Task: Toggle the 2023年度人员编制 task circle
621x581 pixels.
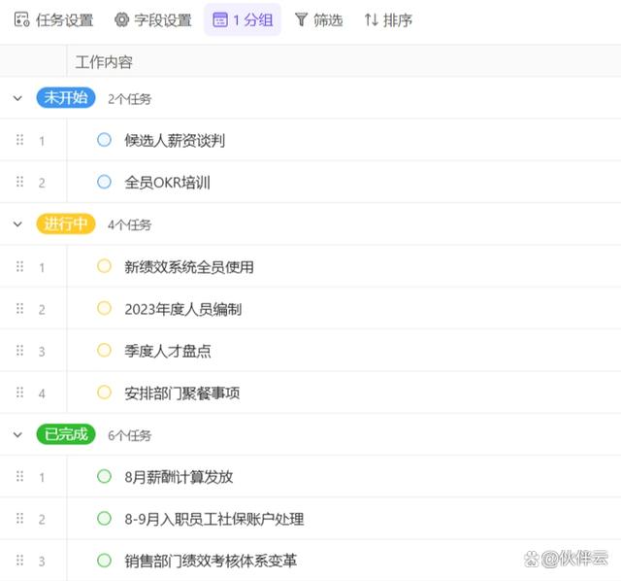Action: [x=104, y=308]
